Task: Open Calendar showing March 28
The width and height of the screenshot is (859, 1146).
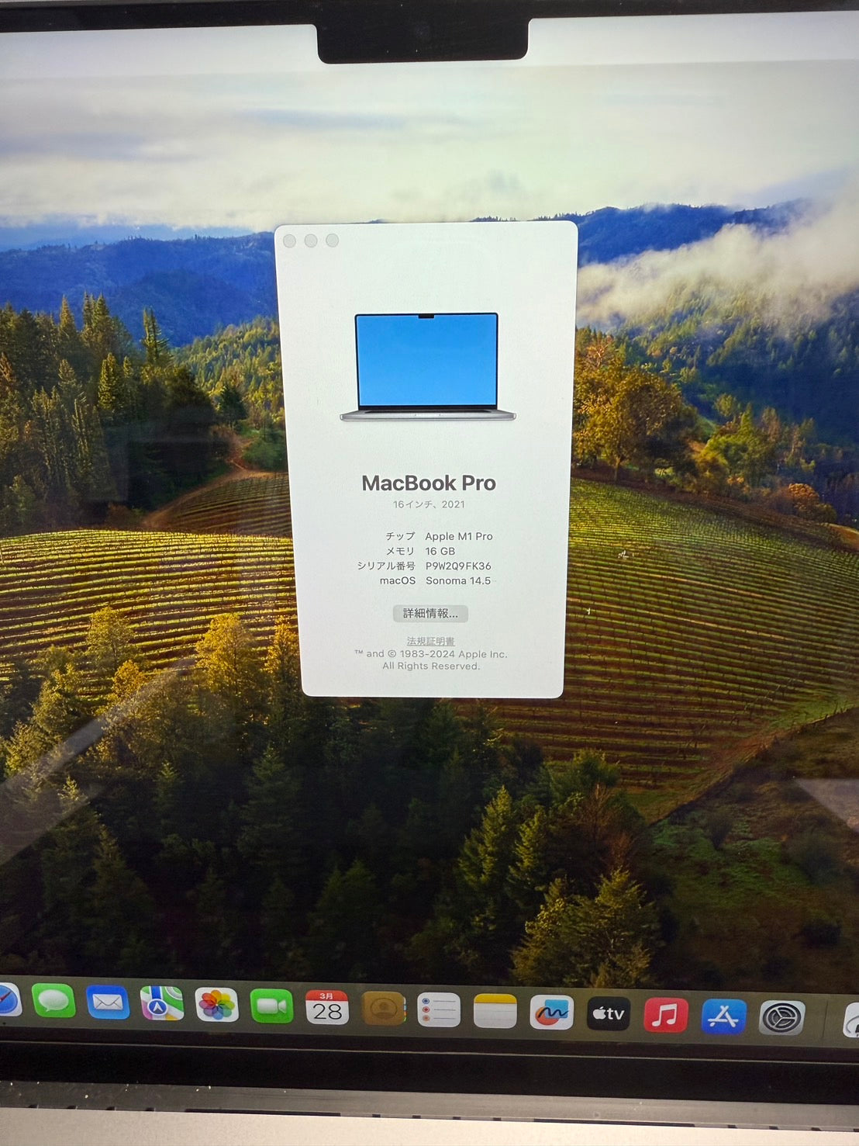Action: tap(327, 1009)
